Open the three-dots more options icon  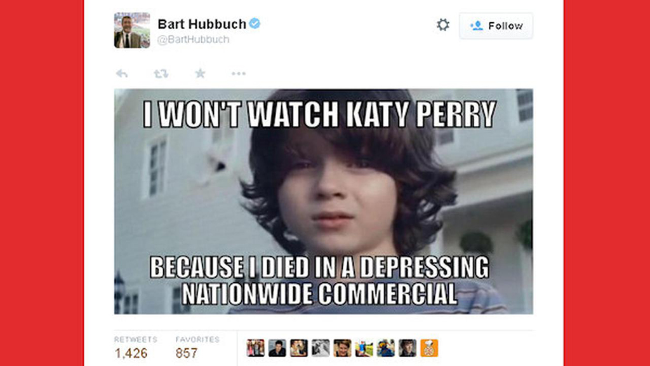coord(239,74)
